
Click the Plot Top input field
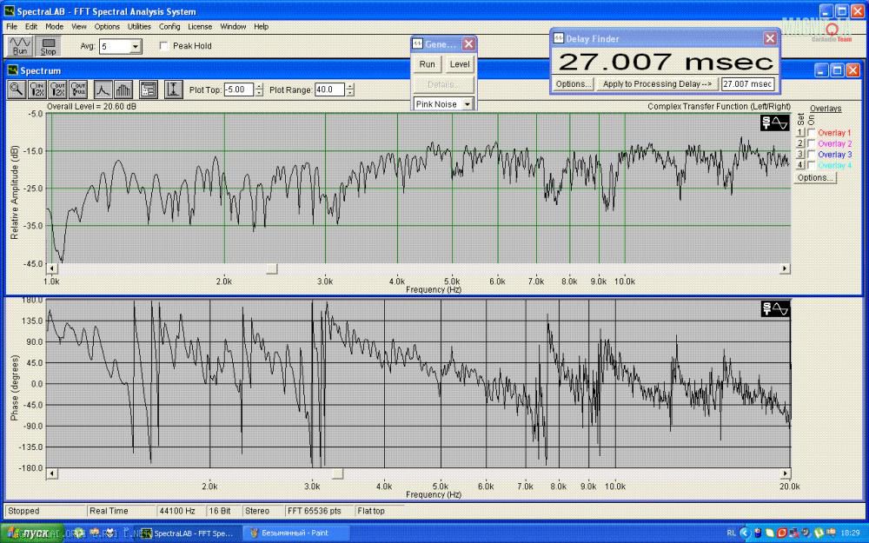click(238, 89)
